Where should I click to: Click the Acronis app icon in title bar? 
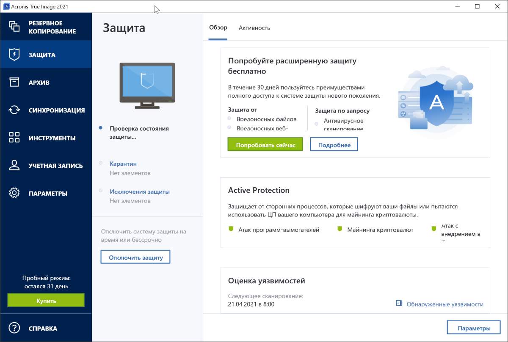[7, 6]
